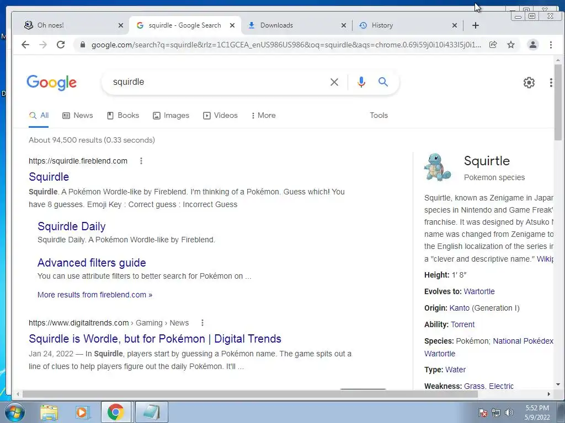Click More results from fireblend.com

pos(95,295)
